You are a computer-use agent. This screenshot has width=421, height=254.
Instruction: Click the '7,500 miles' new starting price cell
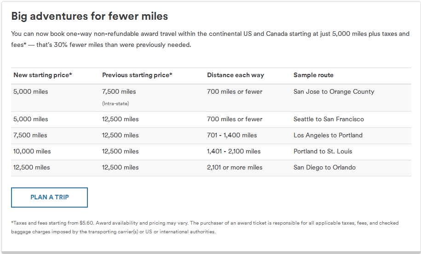click(x=30, y=135)
